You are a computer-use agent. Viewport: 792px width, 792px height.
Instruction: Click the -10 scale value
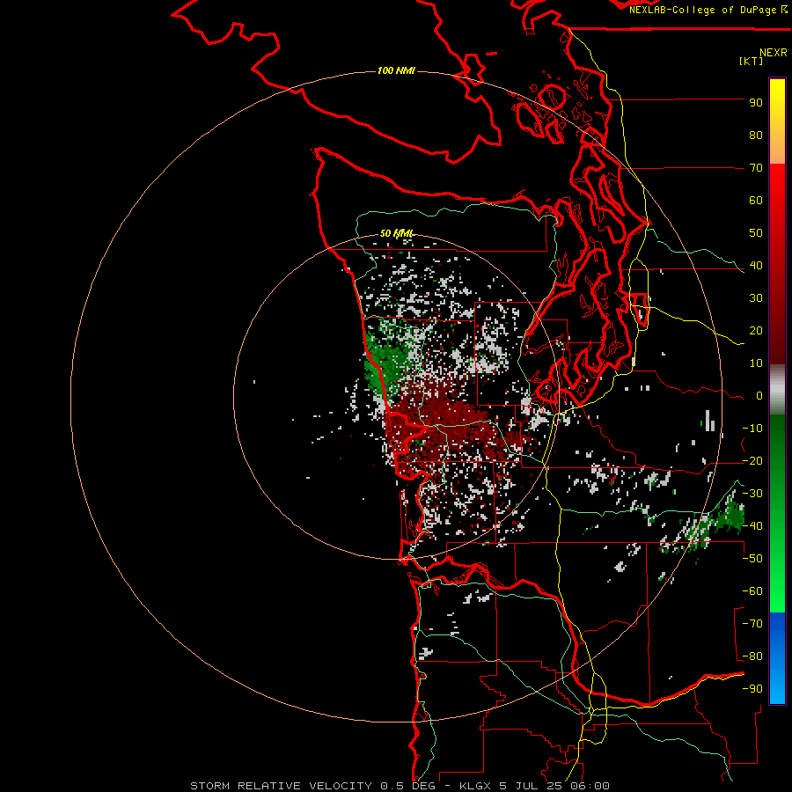[x=752, y=429]
